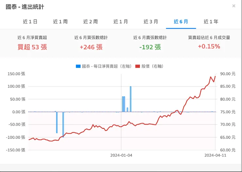Open the 近 1 月 tab

click(x=121, y=22)
